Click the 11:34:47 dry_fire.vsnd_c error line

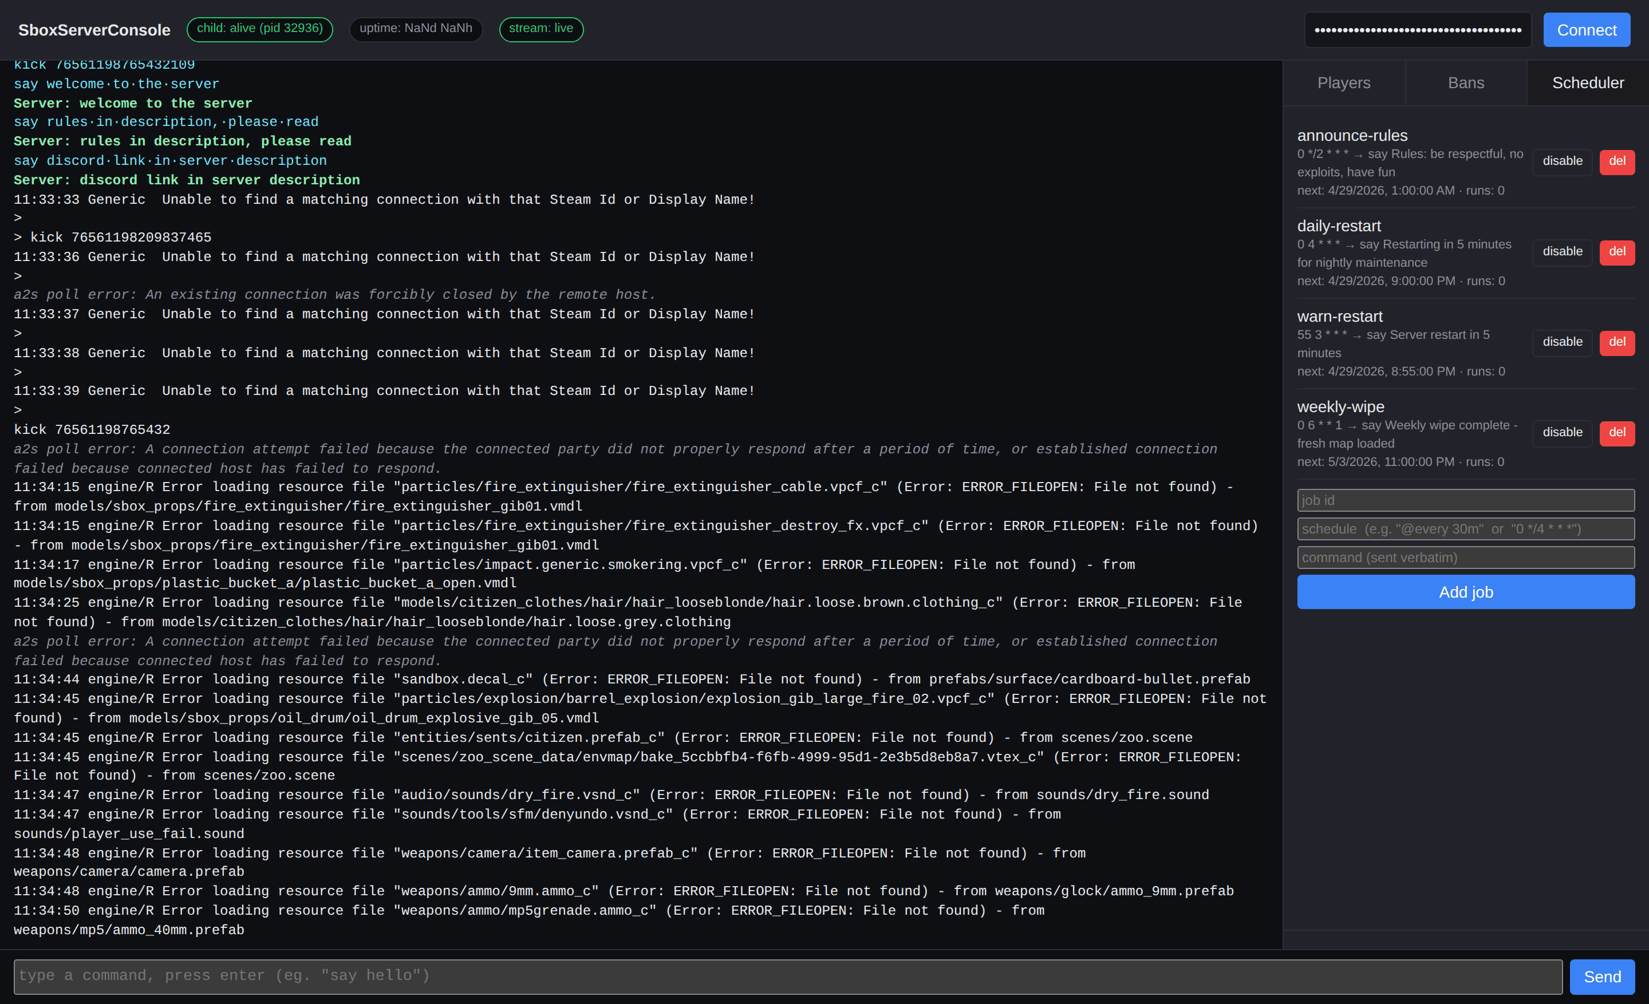coord(611,794)
